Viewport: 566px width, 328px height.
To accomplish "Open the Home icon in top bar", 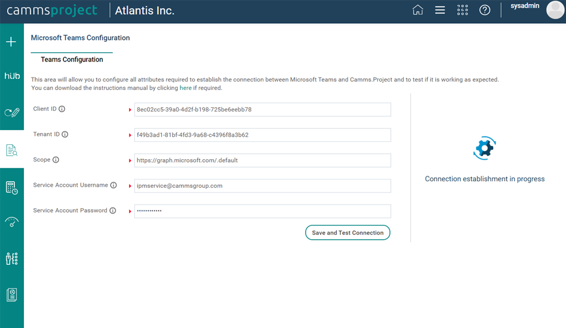I will point(418,10).
